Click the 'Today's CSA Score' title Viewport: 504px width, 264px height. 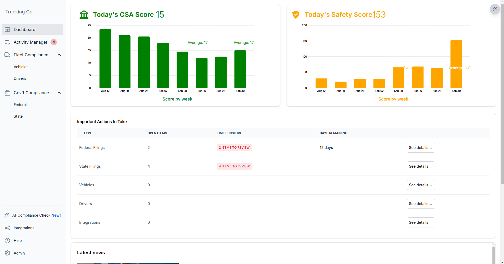pyautogui.click(x=123, y=14)
